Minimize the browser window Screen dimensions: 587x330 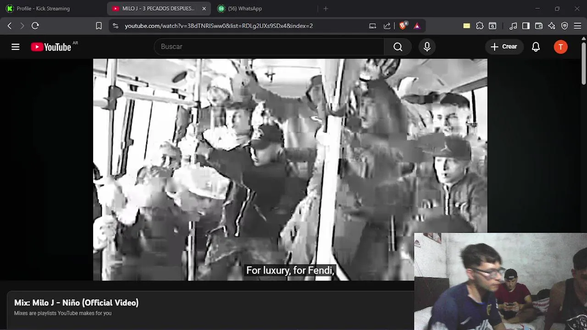click(537, 9)
